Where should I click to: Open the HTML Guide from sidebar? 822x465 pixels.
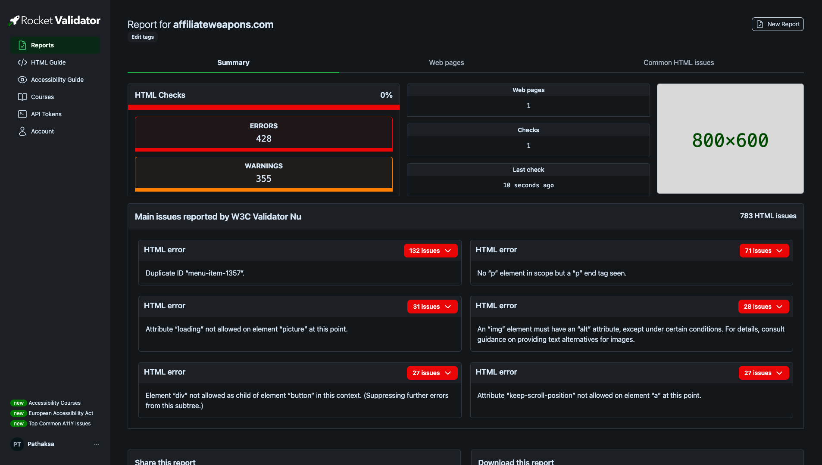(23, 62)
